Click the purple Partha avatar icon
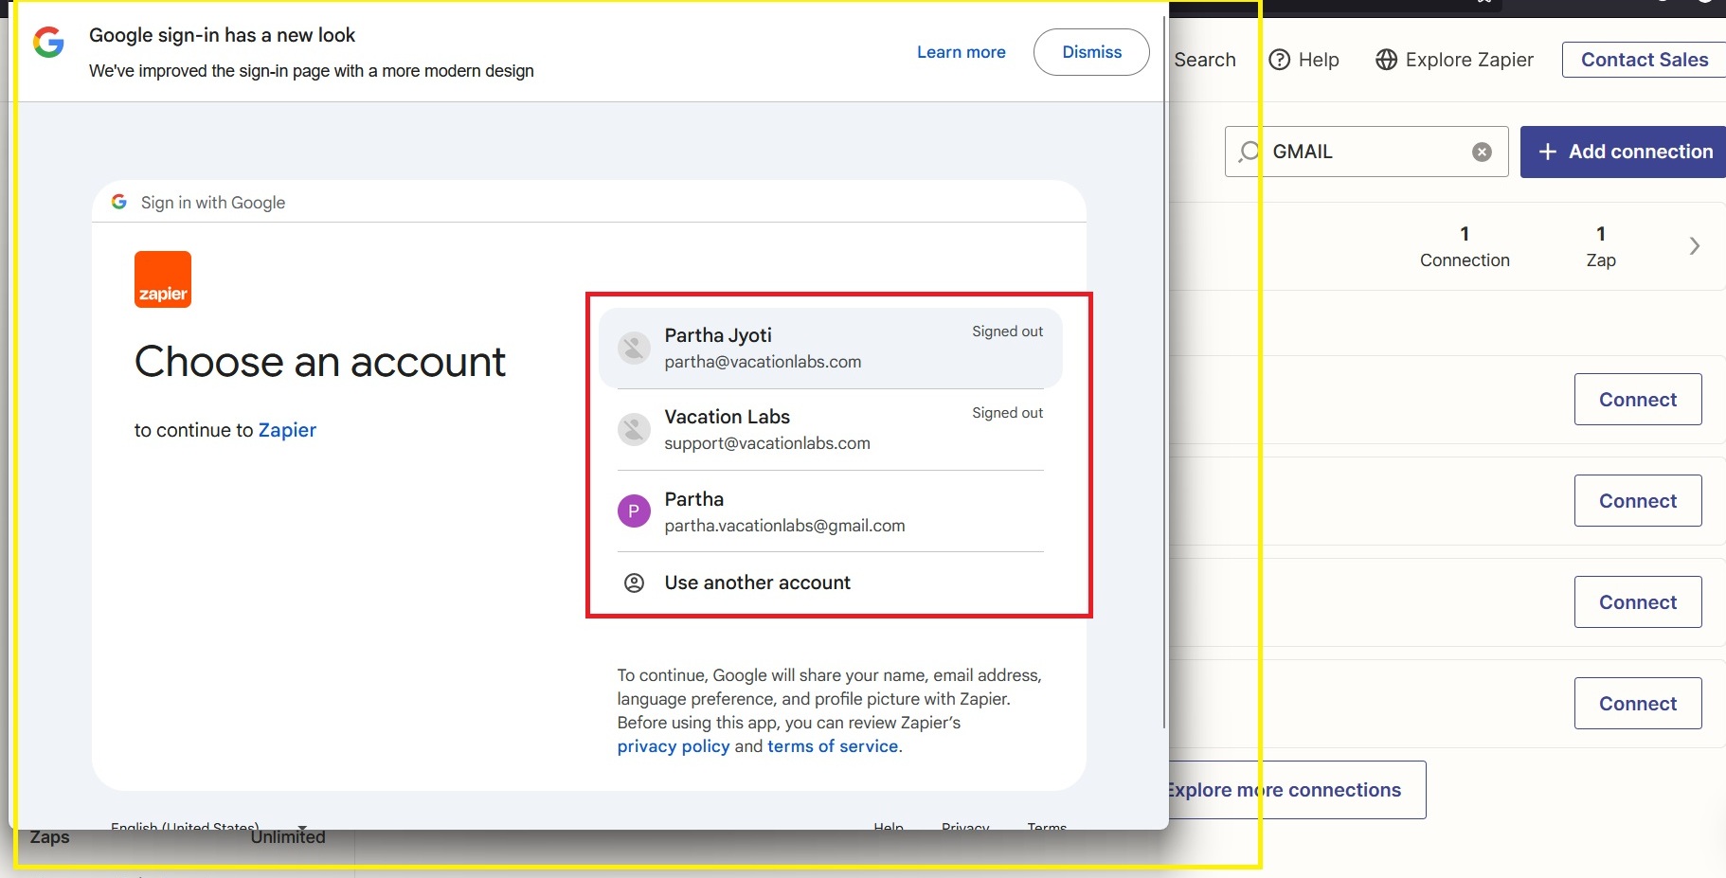The image size is (1726, 878). tap(634, 511)
